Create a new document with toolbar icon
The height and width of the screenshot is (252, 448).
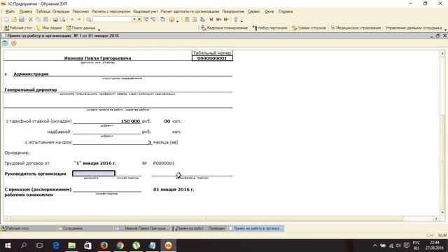pyautogui.click(x=6, y=20)
